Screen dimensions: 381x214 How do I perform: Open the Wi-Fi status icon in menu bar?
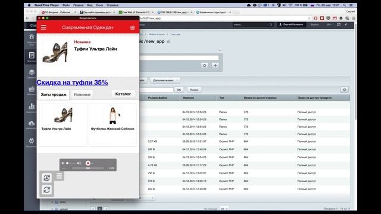click(291, 5)
